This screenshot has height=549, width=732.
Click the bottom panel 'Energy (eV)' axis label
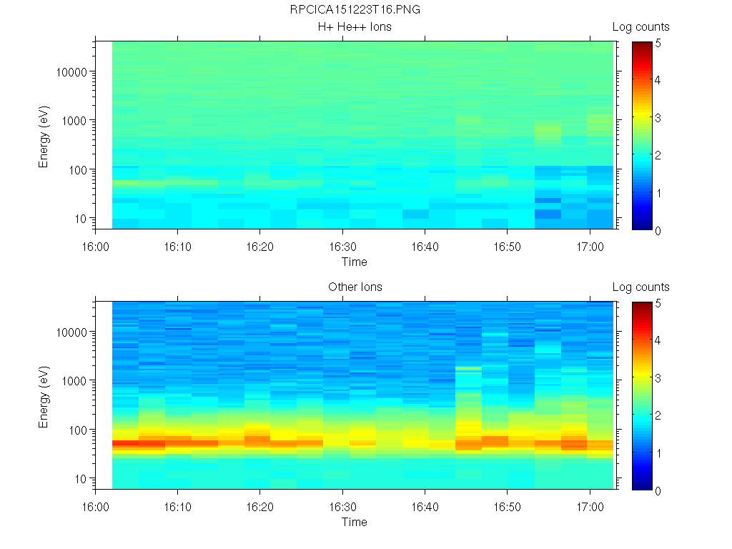point(44,397)
